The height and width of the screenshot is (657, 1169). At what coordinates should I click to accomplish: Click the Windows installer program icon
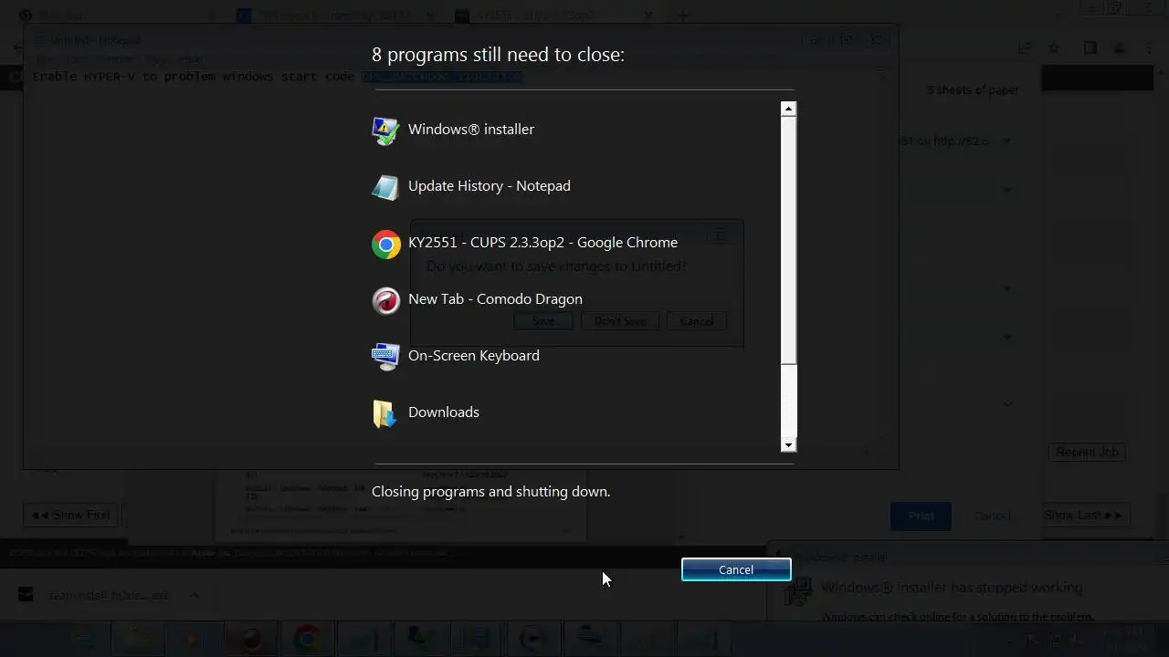click(385, 130)
